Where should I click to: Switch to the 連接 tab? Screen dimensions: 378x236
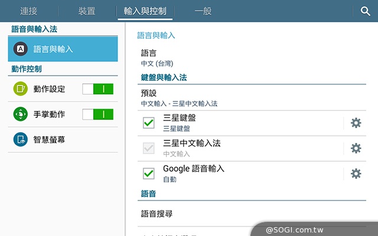click(x=28, y=11)
